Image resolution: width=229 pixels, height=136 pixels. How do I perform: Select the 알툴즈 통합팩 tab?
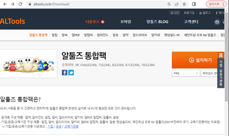[x=38, y=35]
